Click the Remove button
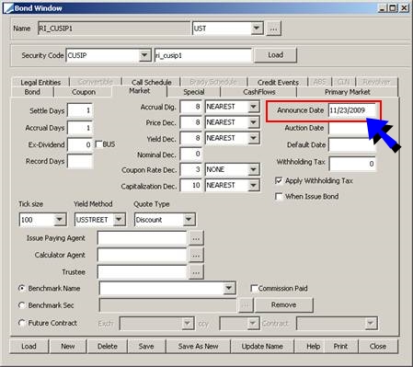This screenshot has height=367, width=413. point(283,304)
